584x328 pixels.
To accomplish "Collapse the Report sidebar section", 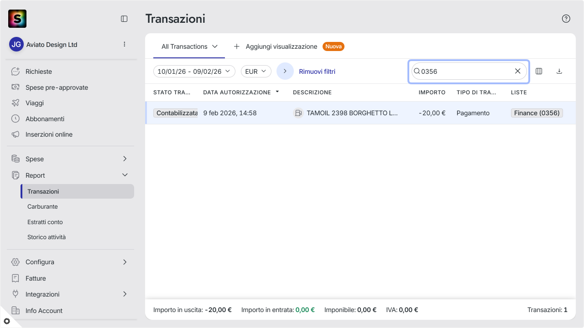I will click(125, 175).
